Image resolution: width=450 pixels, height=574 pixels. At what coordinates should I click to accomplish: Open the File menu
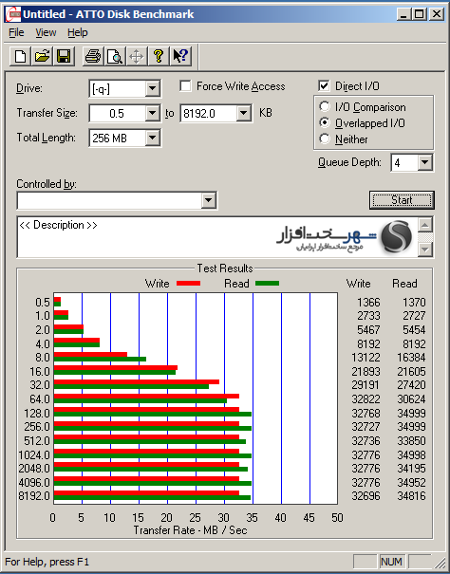click(x=16, y=33)
